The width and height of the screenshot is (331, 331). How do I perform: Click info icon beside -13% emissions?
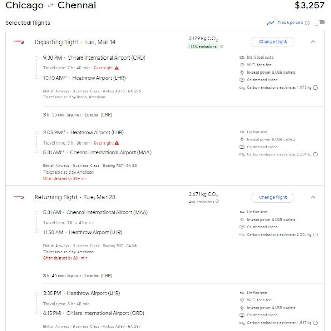pos(222,47)
